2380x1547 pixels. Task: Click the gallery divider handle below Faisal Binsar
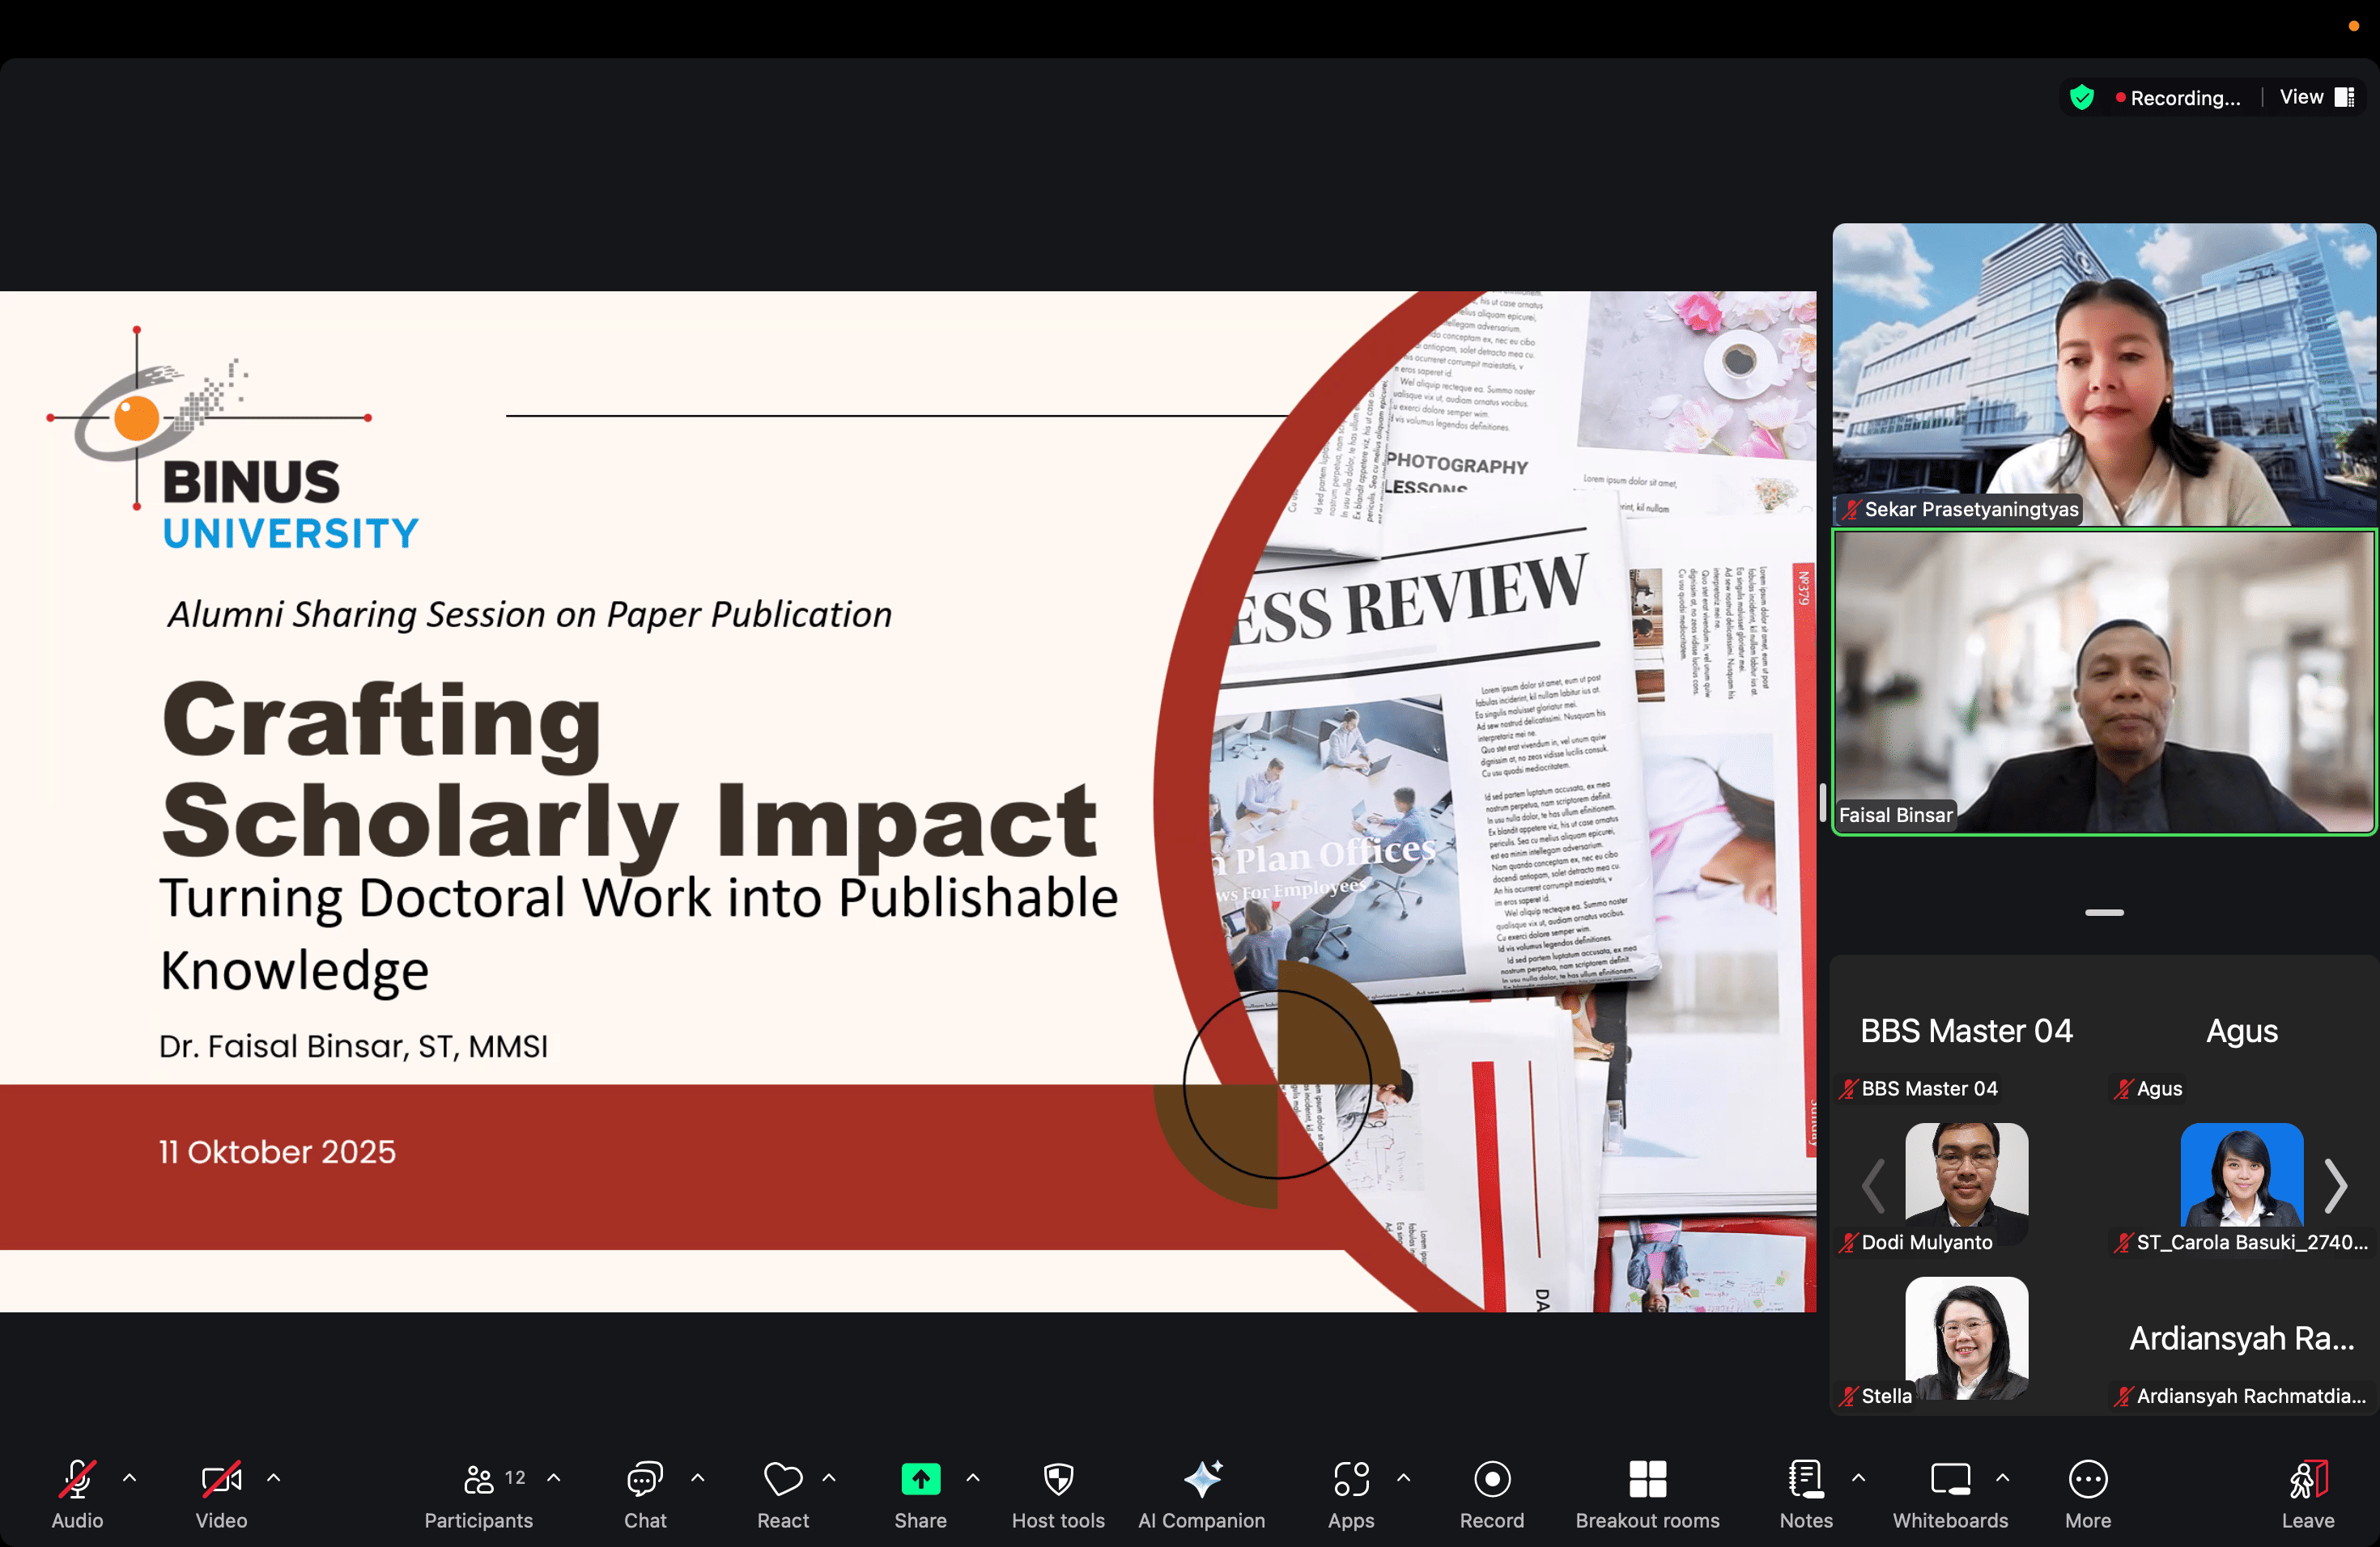tap(2104, 913)
